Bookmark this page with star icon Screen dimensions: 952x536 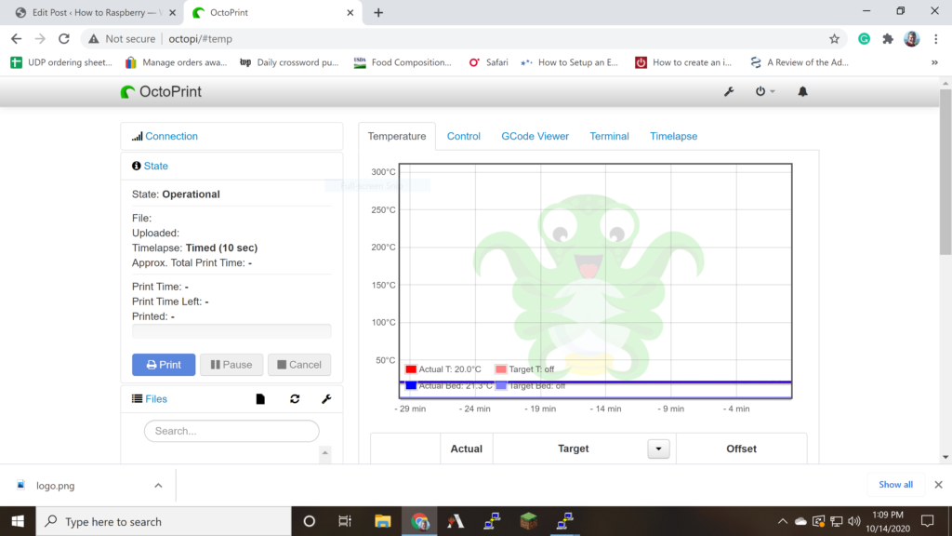pos(834,39)
